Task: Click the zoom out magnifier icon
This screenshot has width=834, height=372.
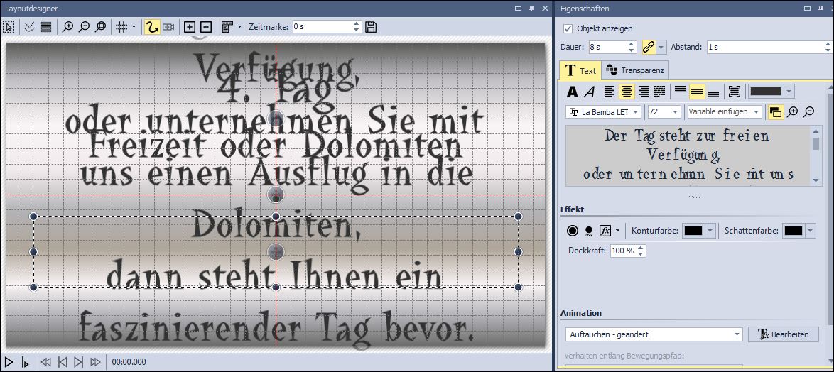Action: 84,27
